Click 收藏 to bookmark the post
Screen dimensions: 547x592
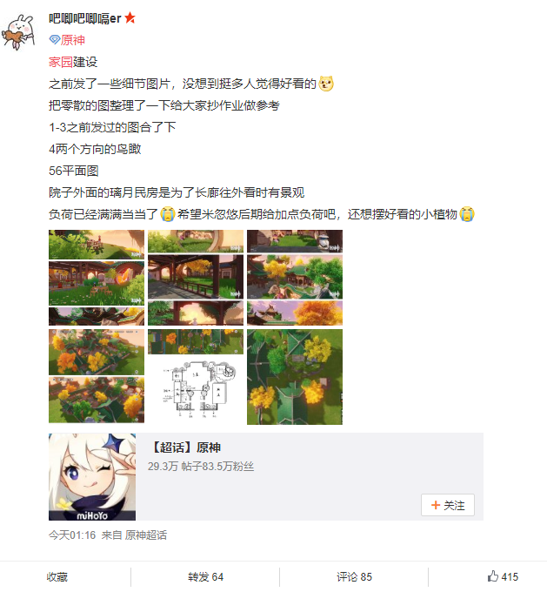point(57,576)
